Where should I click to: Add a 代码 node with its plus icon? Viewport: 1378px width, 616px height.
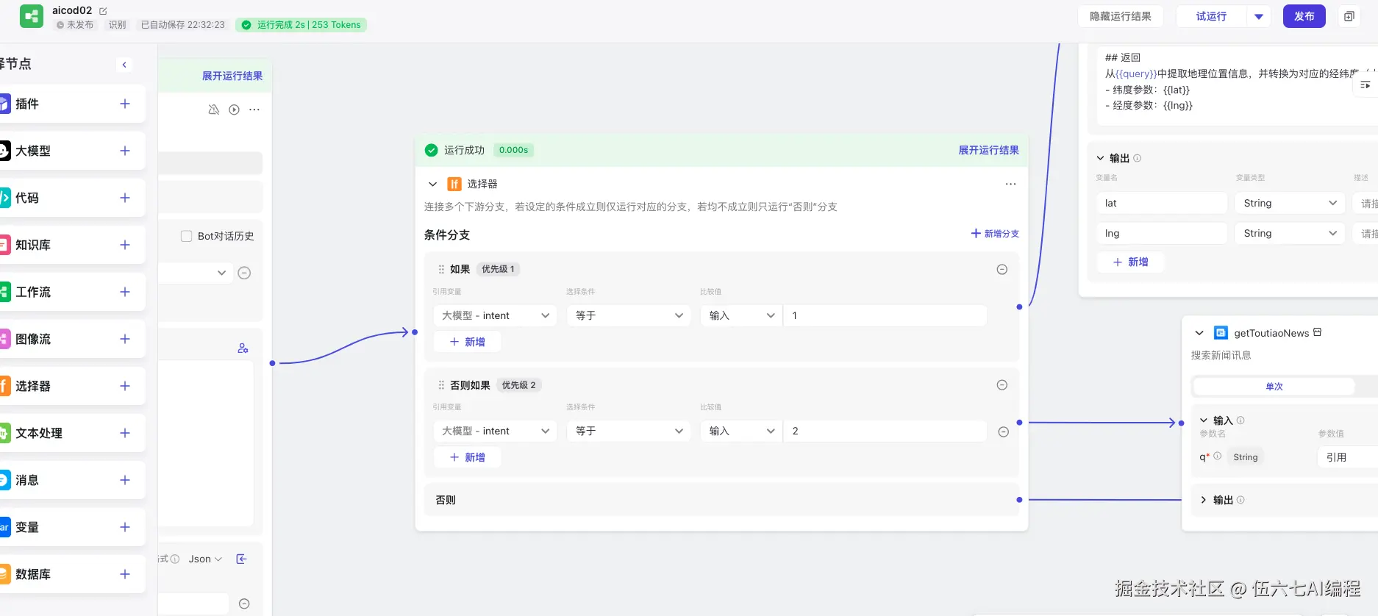[x=125, y=198]
